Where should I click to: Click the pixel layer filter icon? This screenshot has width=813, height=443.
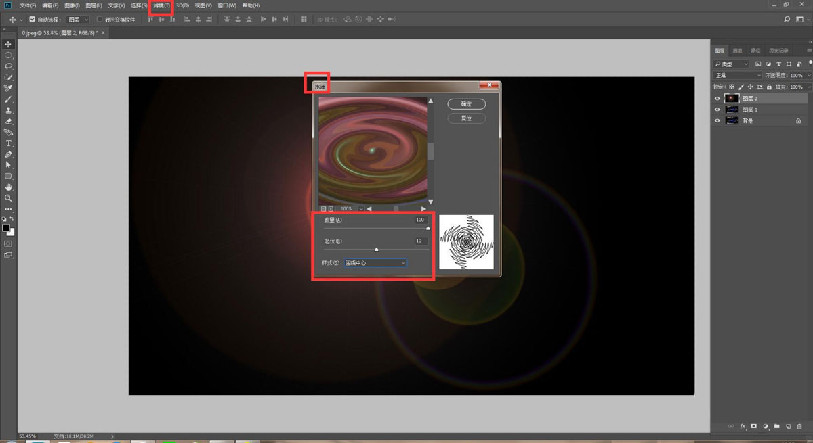pyautogui.click(x=758, y=64)
